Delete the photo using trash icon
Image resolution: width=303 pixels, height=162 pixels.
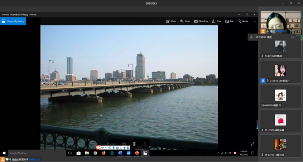134,144
